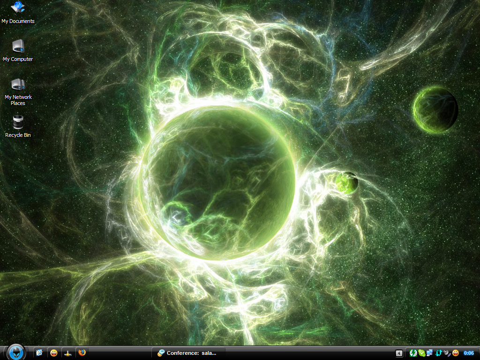The height and width of the screenshot is (360, 480).
Task: Click the 0:06 taskbar clock
Action: point(469,353)
